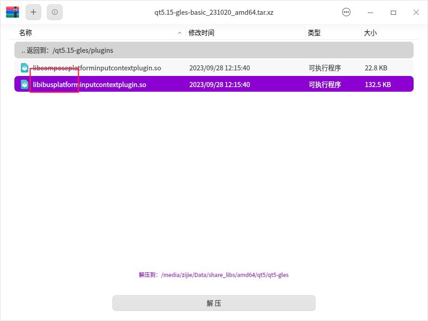
Task: Click modified time of libibus plugin row
Action: (x=220, y=84)
